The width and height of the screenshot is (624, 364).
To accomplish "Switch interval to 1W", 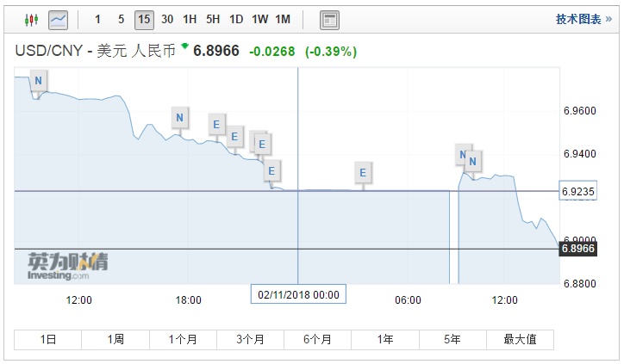I will click(259, 19).
